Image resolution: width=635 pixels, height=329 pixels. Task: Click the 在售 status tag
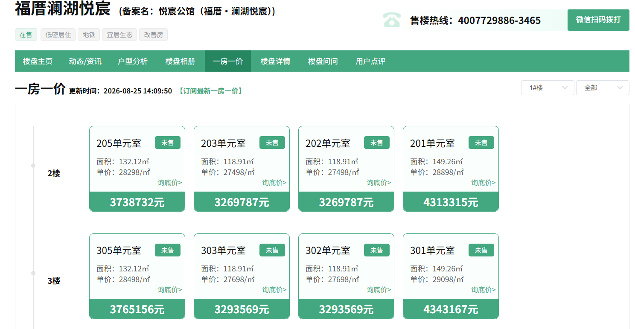pos(26,35)
